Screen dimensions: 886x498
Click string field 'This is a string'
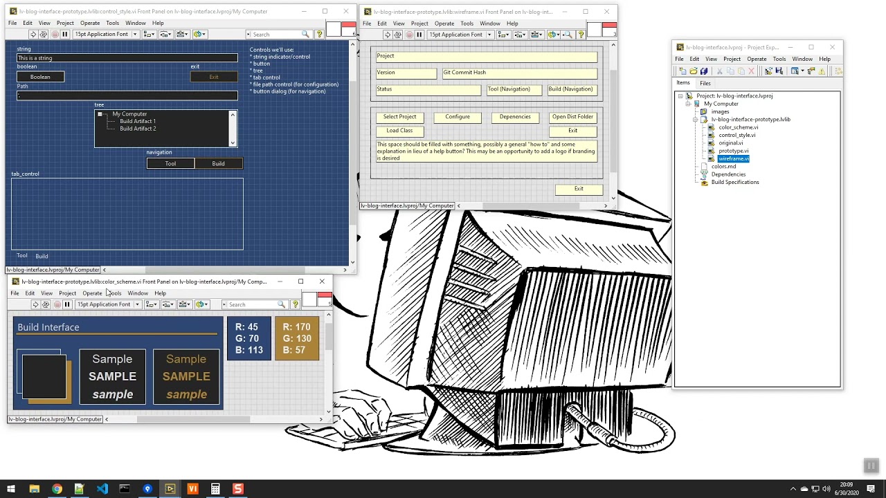(x=127, y=58)
